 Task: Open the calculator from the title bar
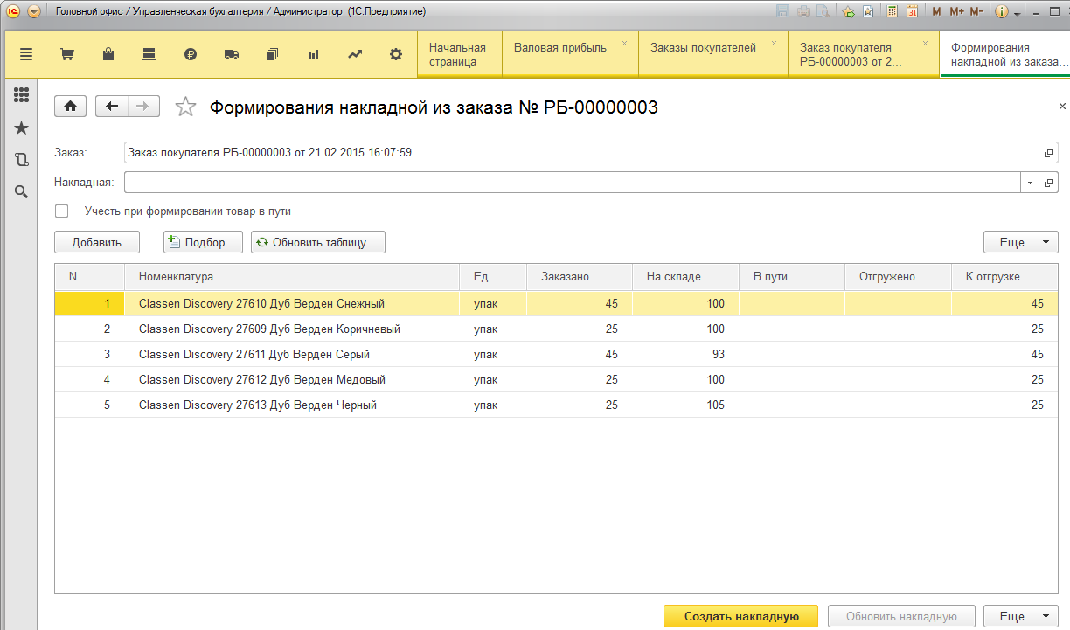click(x=893, y=11)
